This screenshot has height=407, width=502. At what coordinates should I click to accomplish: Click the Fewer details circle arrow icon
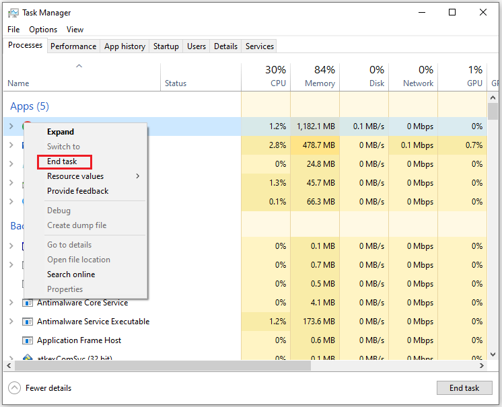(x=14, y=388)
